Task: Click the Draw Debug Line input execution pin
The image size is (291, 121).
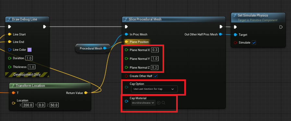Action: coord(9,27)
